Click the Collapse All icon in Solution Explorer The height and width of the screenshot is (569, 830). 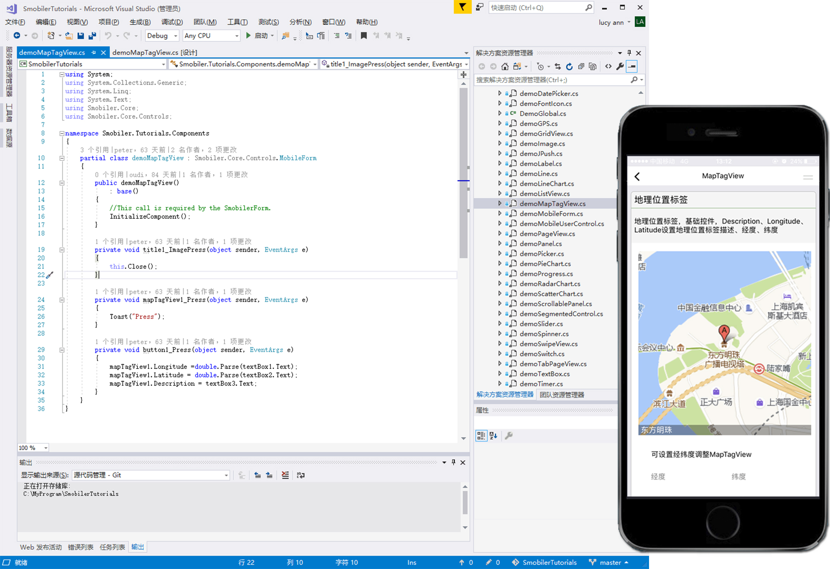point(581,67)
